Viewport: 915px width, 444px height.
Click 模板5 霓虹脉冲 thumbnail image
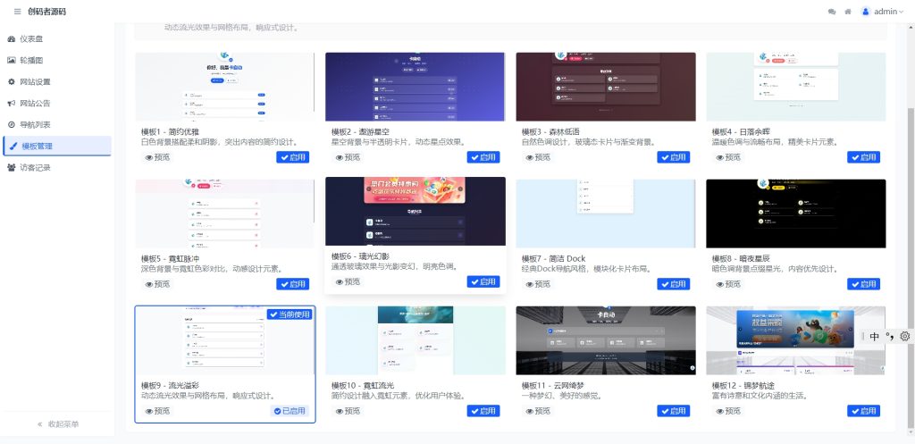click(224, 214)
